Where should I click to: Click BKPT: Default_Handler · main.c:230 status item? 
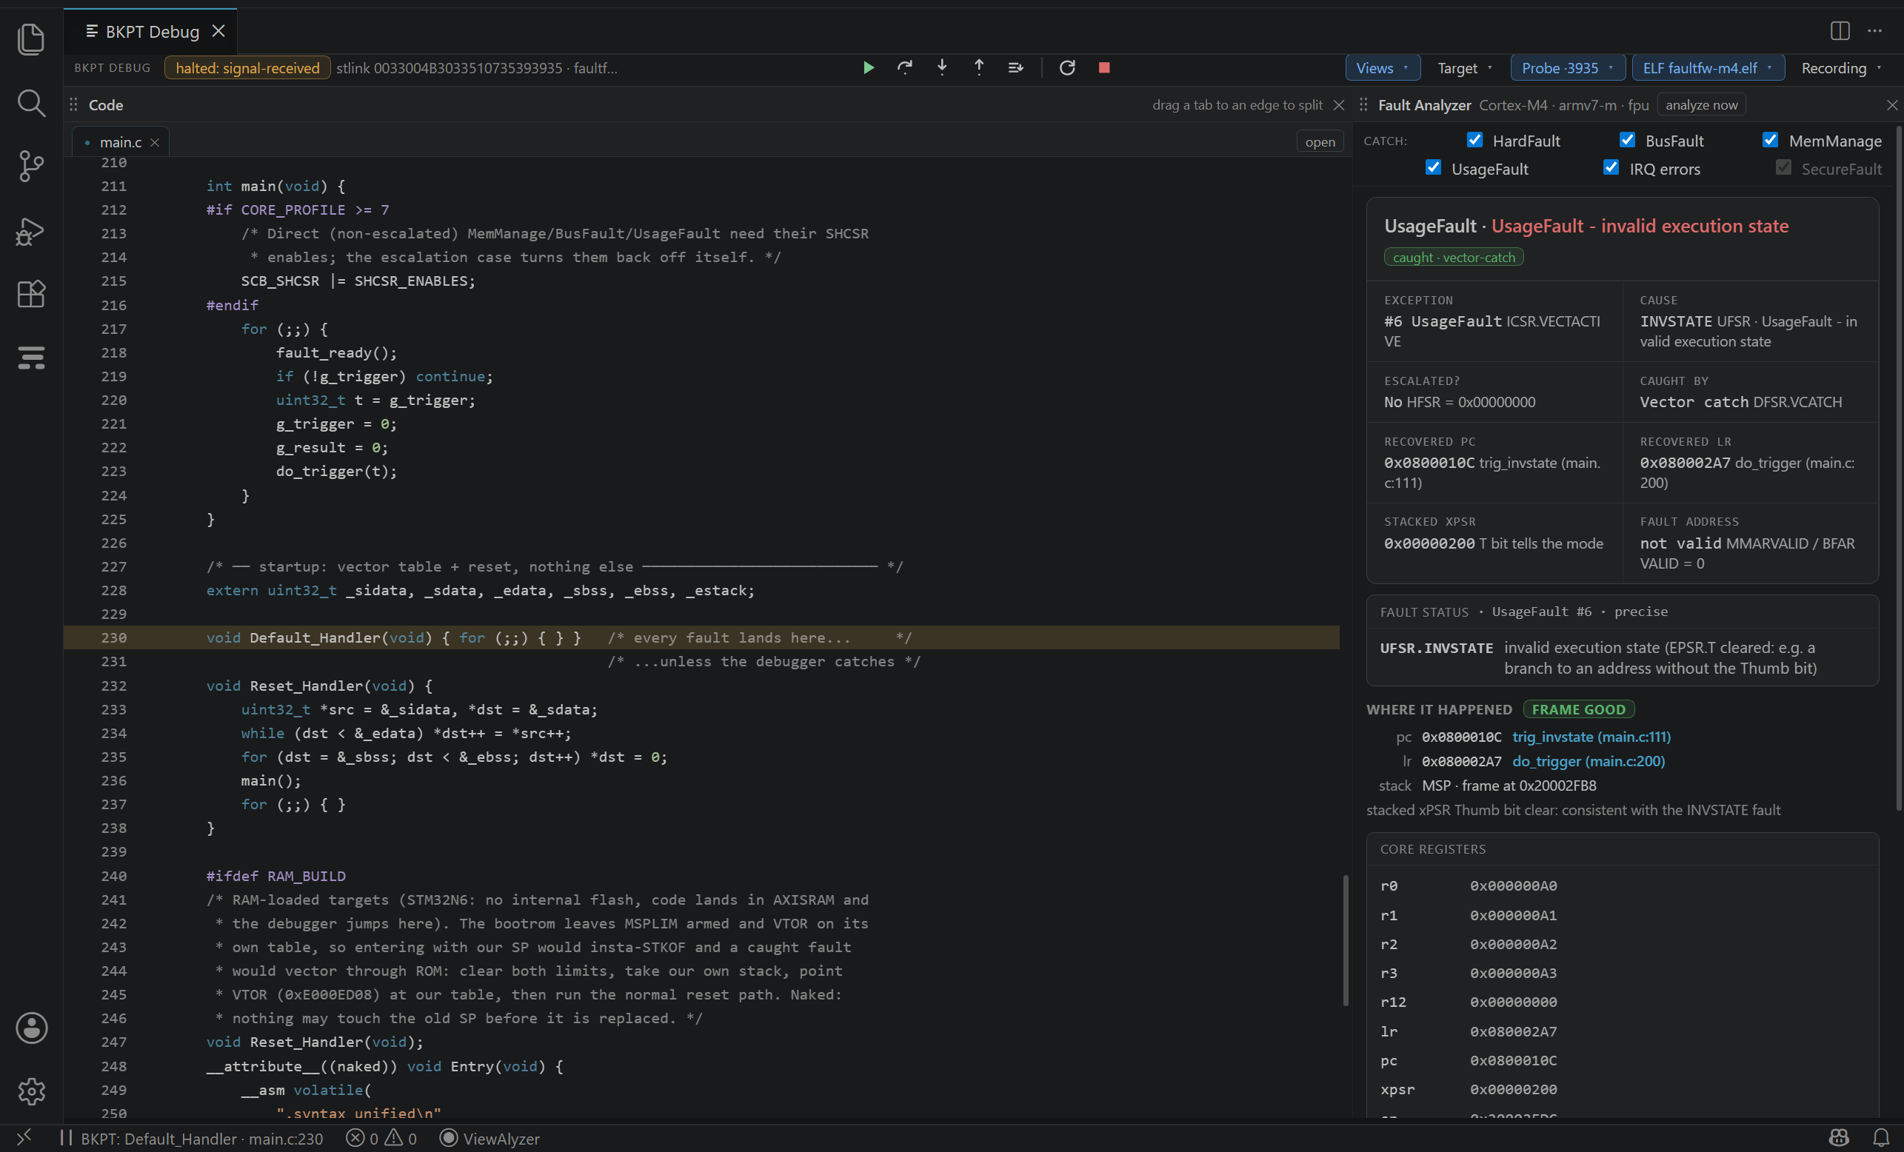click(192, 1138)
